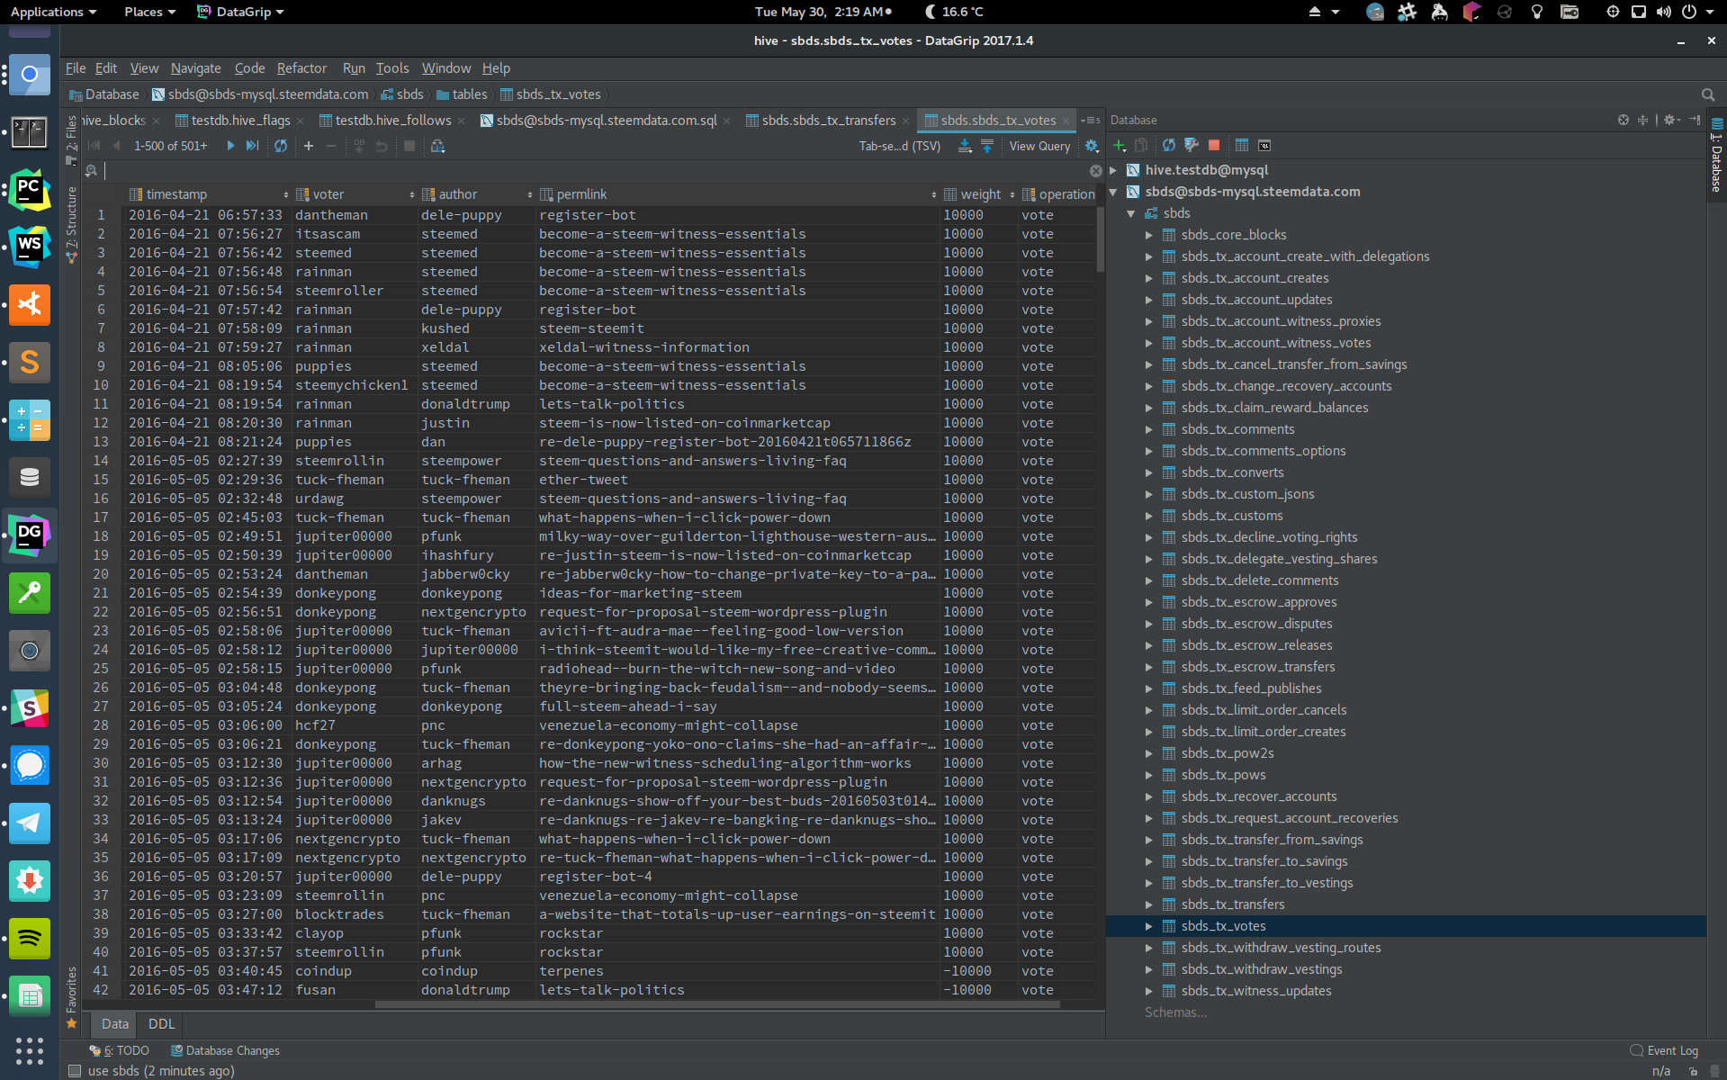Click the import data upload icon

click(987, 146)
